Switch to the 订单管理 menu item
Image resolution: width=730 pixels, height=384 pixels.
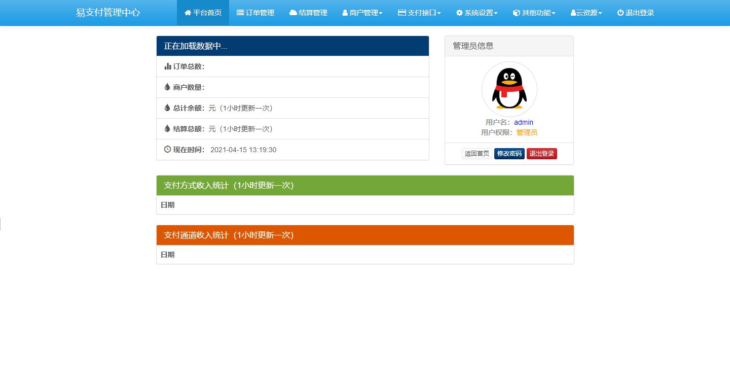pyautogui.click(x=255, y=13)
